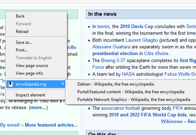The width and height of the screenshot is (196, 135).
Task: Open Portal:Featured content submenu entry
Action: 131,92
